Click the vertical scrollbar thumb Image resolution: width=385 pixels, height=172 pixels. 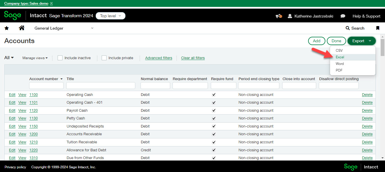(x=382, y=47)
